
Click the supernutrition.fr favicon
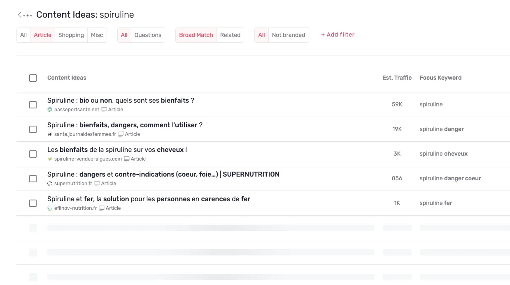(50, 184)
